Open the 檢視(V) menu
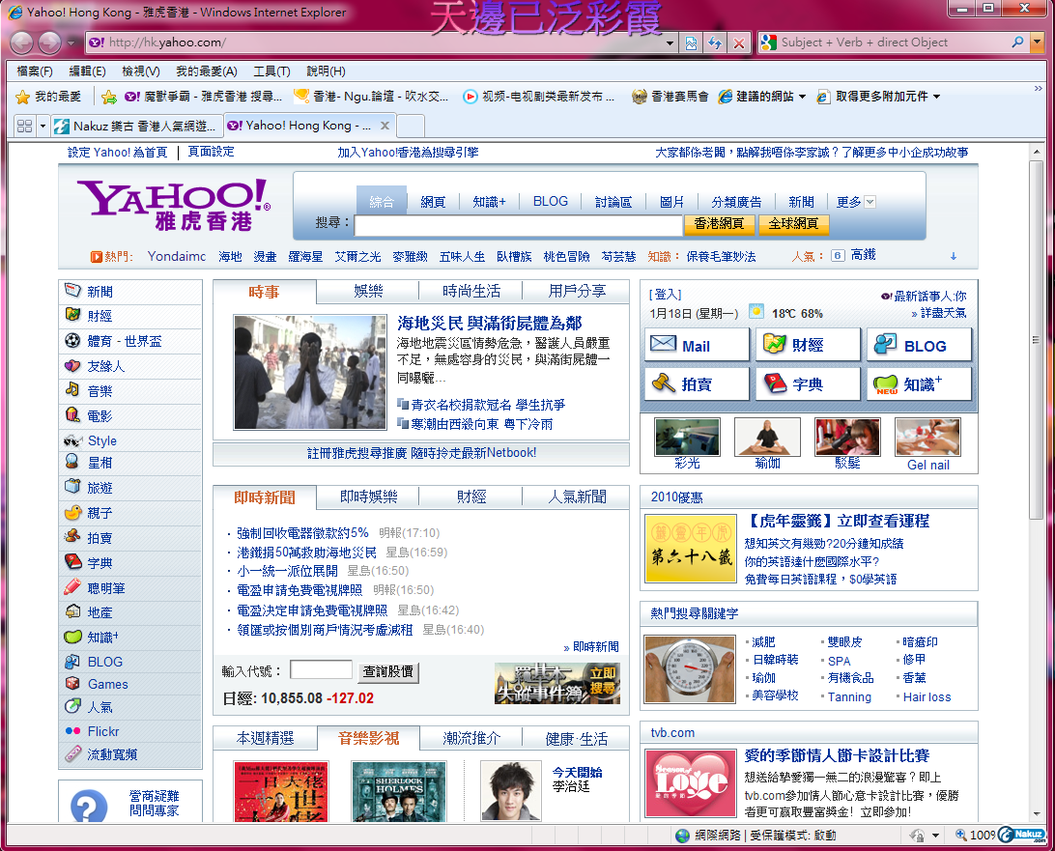1055x851 pixels. (141, 71)
